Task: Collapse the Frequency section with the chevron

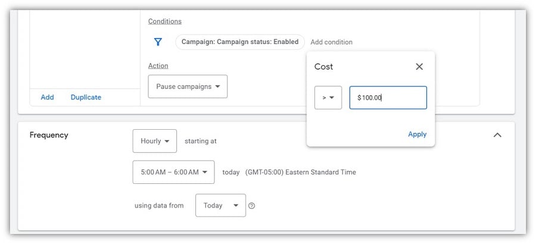Action: click(497, 135)
